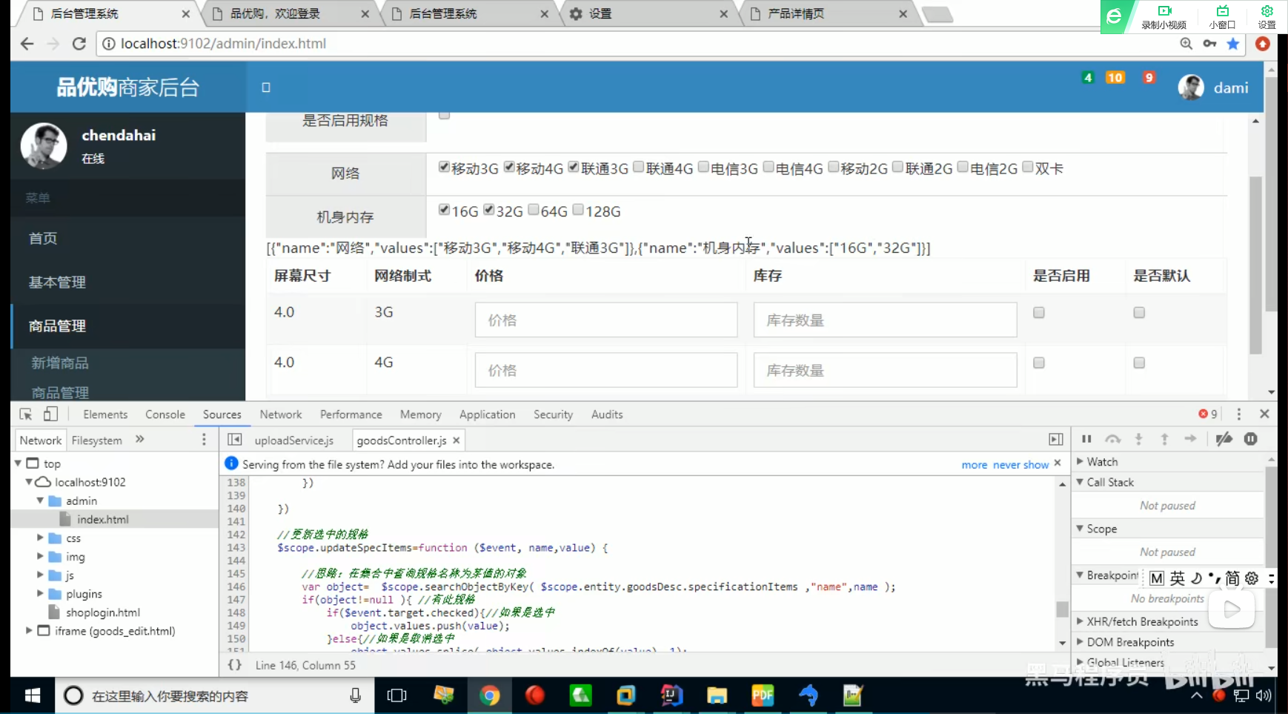Open Windows Start menu
The width and height of the screenshot is (1288, 714).
[33, 695]
